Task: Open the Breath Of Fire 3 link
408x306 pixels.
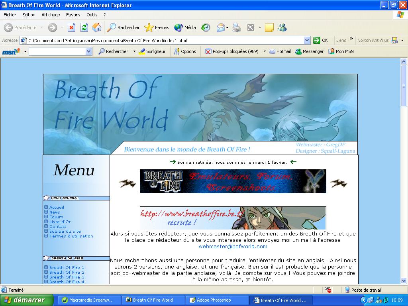Action: click(x=67, y=277)
